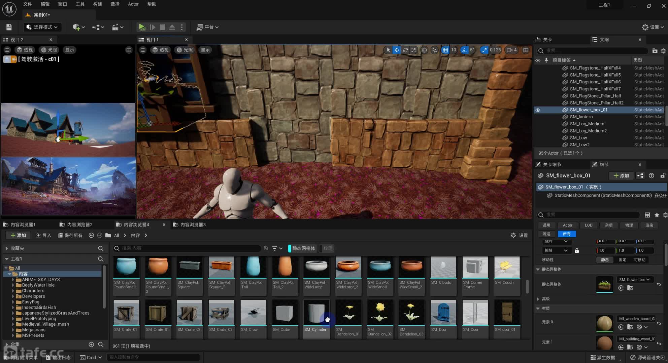Toggle world/local coordinate globe icon
668x363 pixels.
(x=425, y=50)
